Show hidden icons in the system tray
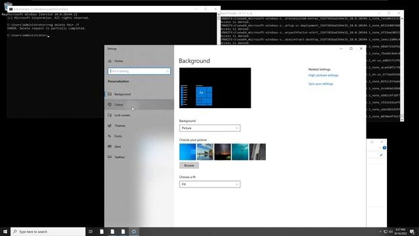The height and width of the screenshot is (236, 419). (x=380, y=231)
